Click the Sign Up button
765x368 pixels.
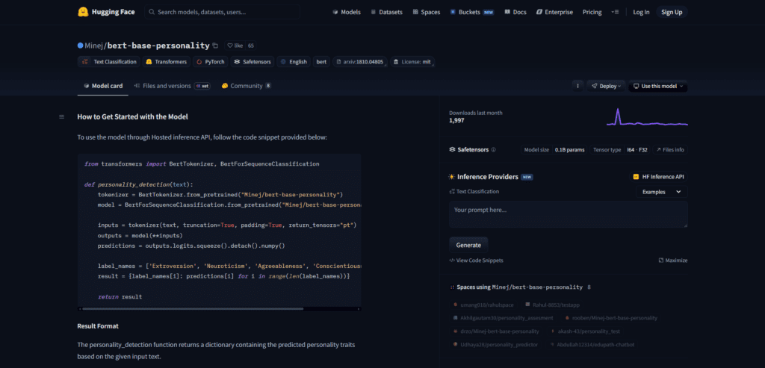pos(672,12)
